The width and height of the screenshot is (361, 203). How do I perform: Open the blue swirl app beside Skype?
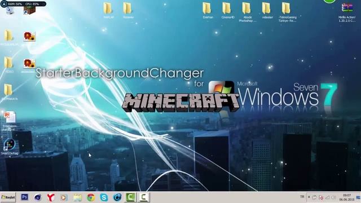117,197
